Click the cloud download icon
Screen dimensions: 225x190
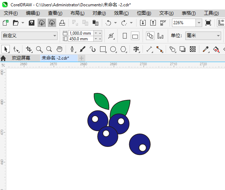(42, 23)
